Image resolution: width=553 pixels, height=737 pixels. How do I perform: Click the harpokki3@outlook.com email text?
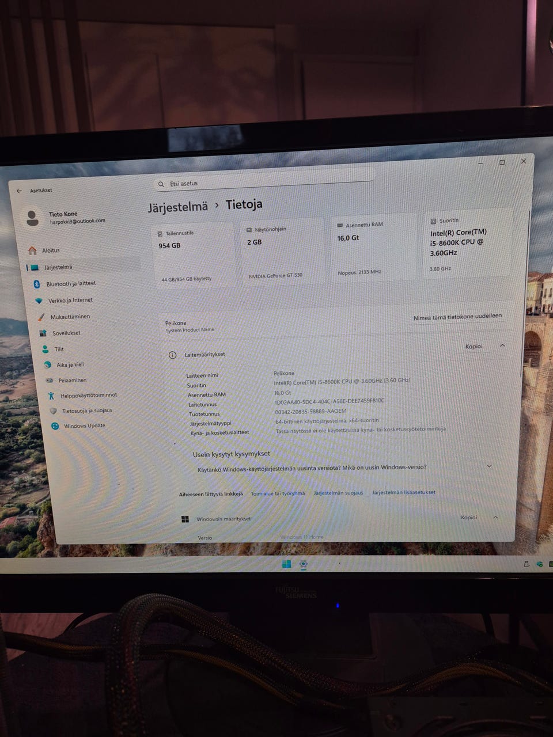(x=78, y=221)
